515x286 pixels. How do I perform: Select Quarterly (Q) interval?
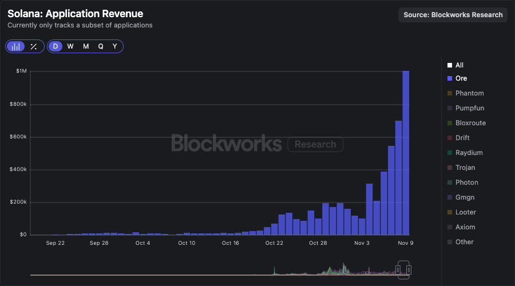pos(101,46)
